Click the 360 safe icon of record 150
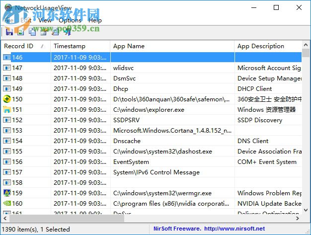The height and width of the screenshot is (235, 311). 7,99
